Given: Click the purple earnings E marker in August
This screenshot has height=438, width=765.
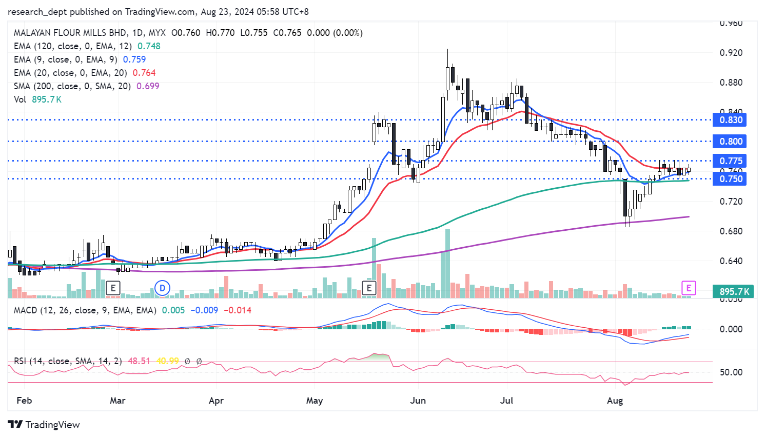Looking at the screenshot, I should (689, 288).
